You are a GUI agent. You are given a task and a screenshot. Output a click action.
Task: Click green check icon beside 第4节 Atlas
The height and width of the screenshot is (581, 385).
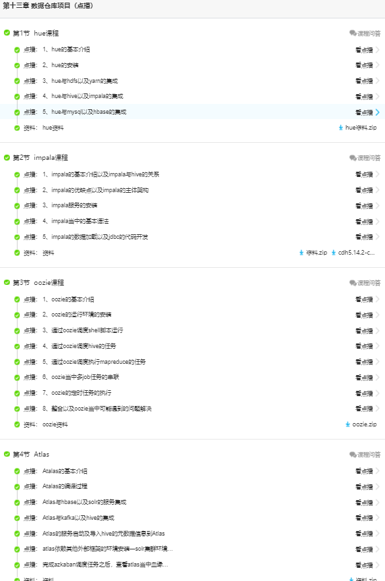pos(7,454)
